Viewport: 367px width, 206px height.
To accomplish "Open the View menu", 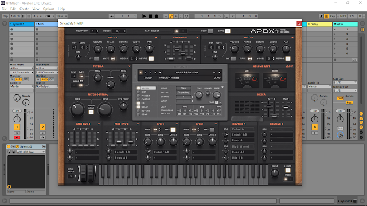I will [x=36, y=9].
